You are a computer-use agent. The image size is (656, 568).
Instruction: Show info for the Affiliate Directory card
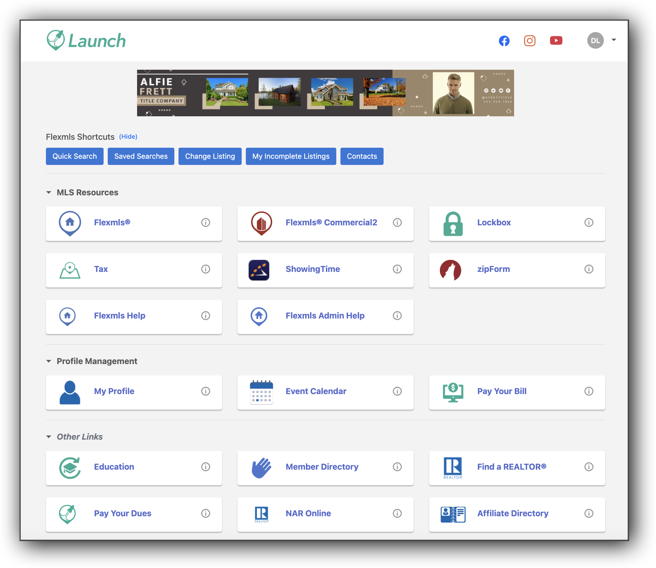[589, 513]
